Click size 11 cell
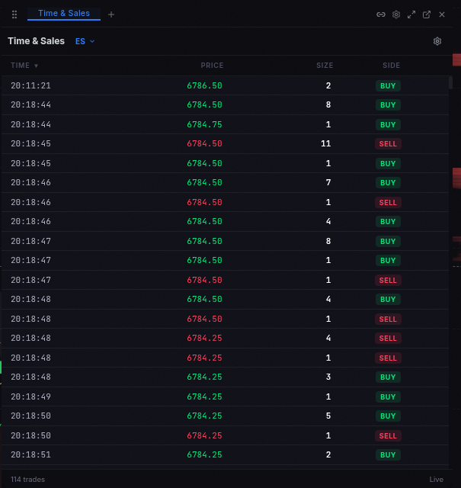 coord(325,143)
